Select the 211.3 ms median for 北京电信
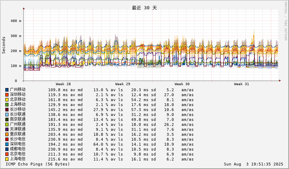 point(58,155)
